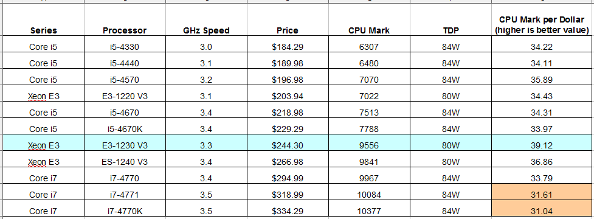Screen dimensions: 594x219
Task: Click the orange 31.61 value cell
Action: pyautogui.click(x=542, y=195)
